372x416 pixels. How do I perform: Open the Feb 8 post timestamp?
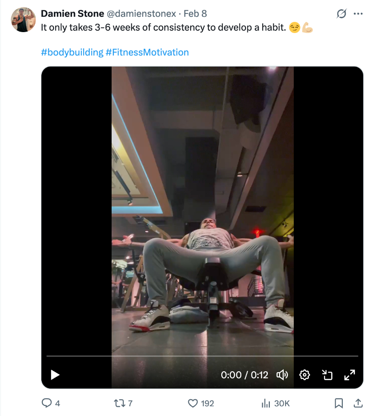(x=195, y=13)
